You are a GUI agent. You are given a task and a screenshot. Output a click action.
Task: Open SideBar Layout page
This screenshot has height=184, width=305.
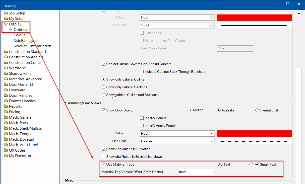(26, 41)
